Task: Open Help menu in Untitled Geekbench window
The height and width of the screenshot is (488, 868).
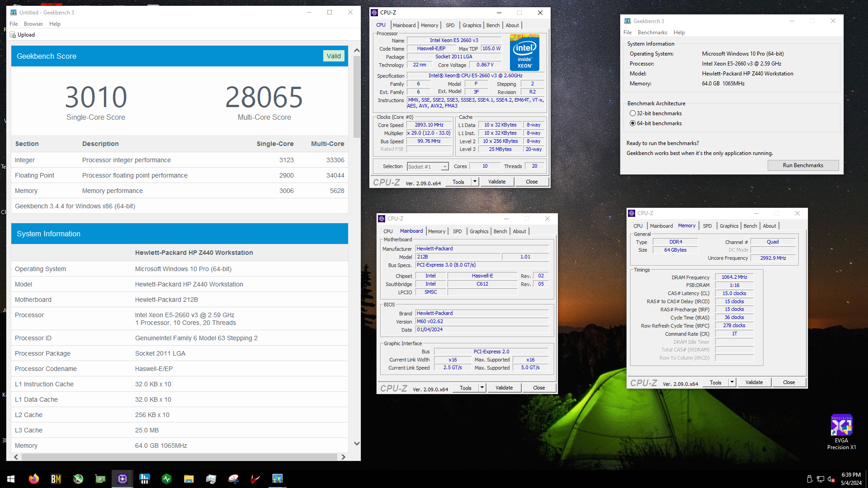Action: click(55, 24)
